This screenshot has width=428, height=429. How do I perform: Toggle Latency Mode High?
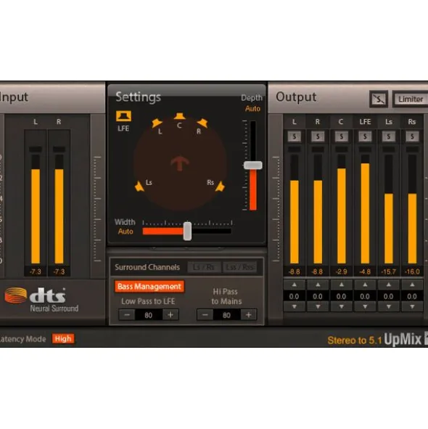tap(63, 339)
